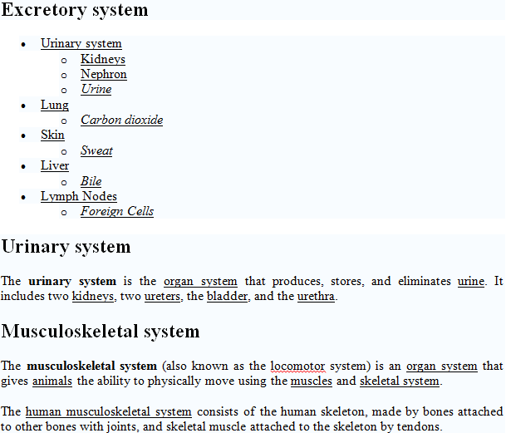
Task: Open the Kidneys link
Action: point(103,59)
